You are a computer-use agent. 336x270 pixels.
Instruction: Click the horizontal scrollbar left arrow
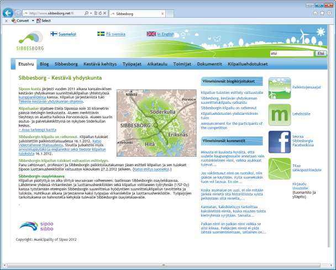coord(4,265)
